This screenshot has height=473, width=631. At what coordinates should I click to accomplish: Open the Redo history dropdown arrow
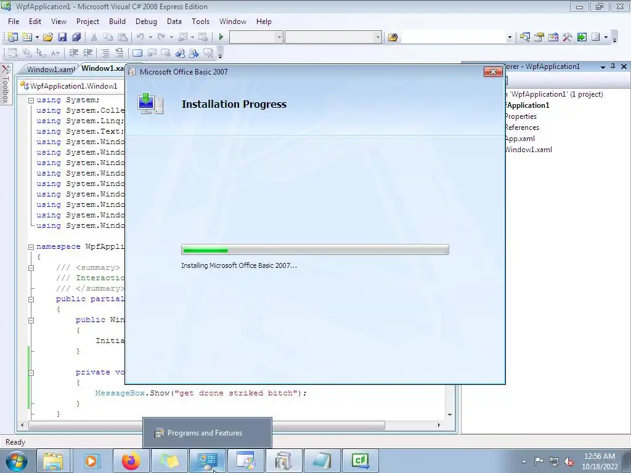(x=171, y=38)
